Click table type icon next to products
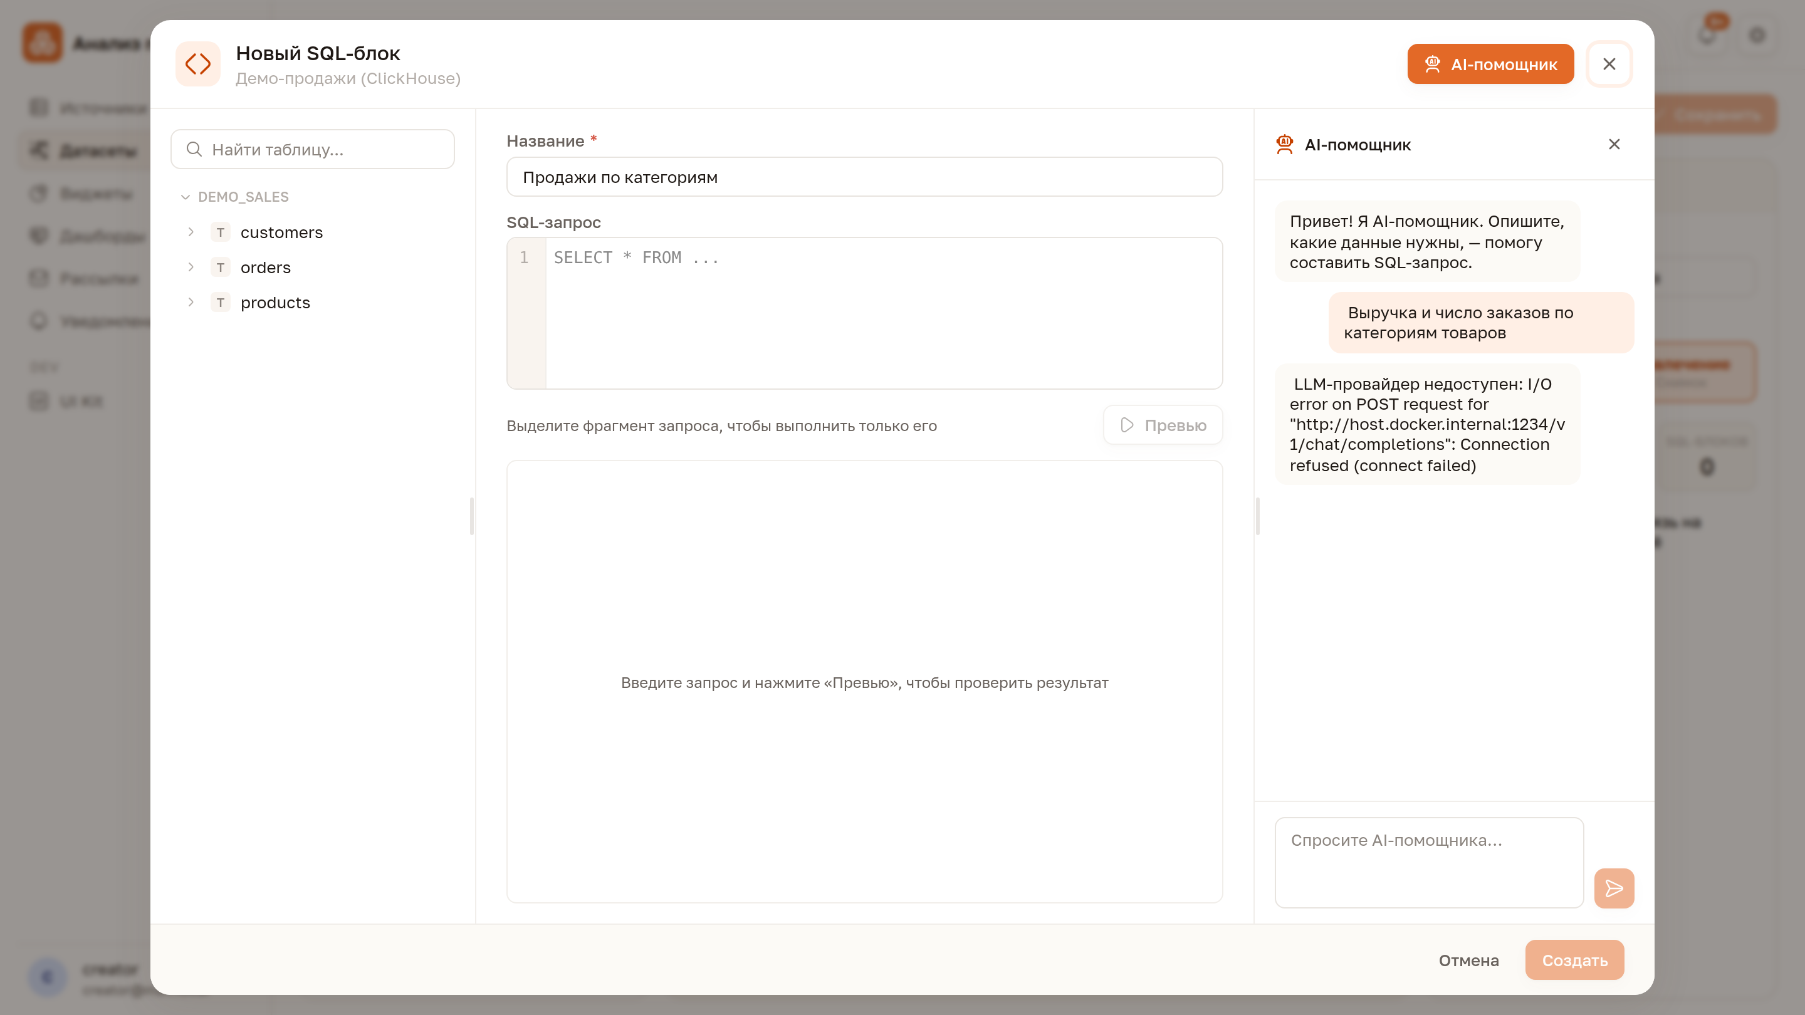Screen dimensions: 1805x1015 pyautogui.click(x=221, y=302)
